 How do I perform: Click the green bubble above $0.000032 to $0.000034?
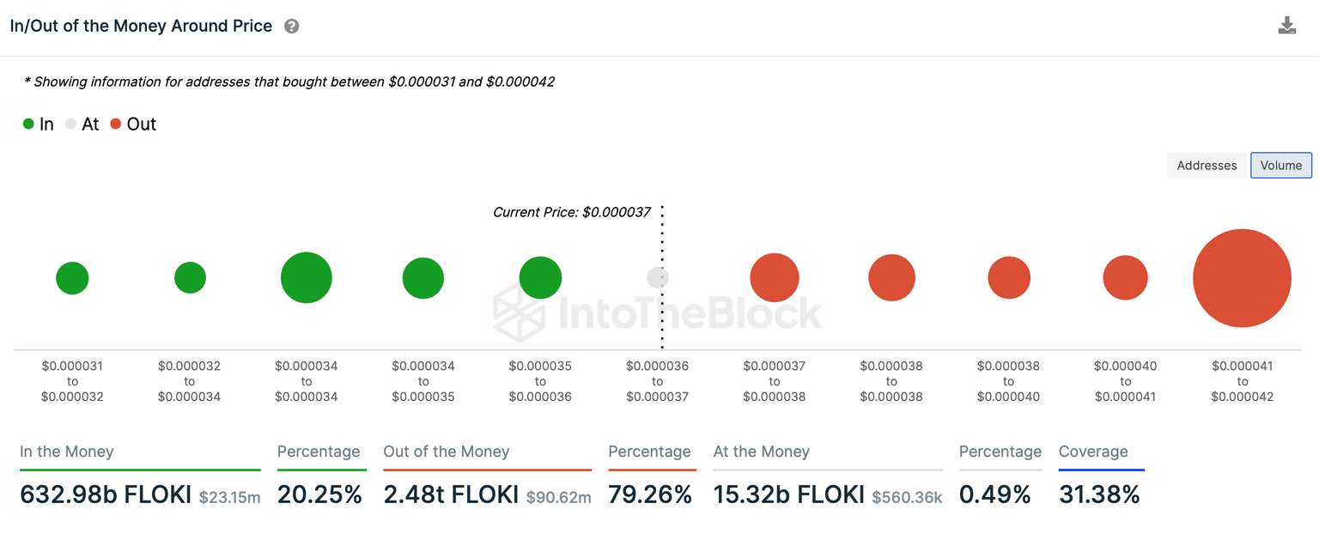point(190,277)
